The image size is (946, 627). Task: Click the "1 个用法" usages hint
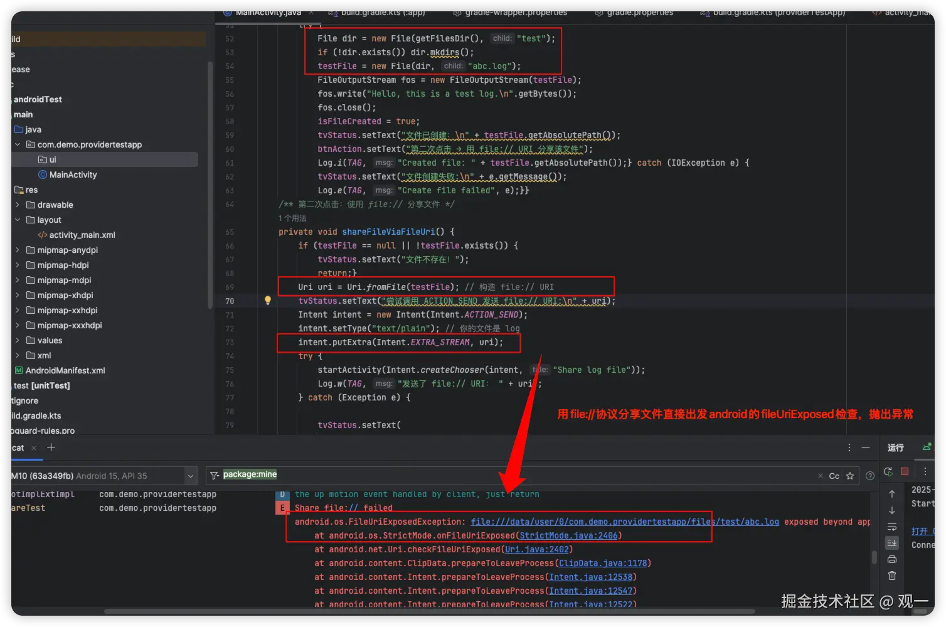[292, 218]
